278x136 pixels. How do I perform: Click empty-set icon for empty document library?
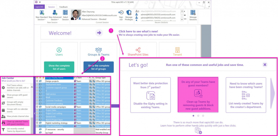(3, 103)
